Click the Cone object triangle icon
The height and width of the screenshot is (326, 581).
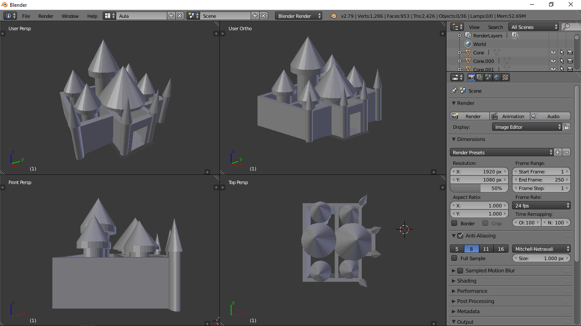(x=468, y=53)
